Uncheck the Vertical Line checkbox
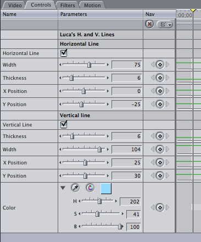This screenshot has height=242, width=201. (x=64, y=124)
